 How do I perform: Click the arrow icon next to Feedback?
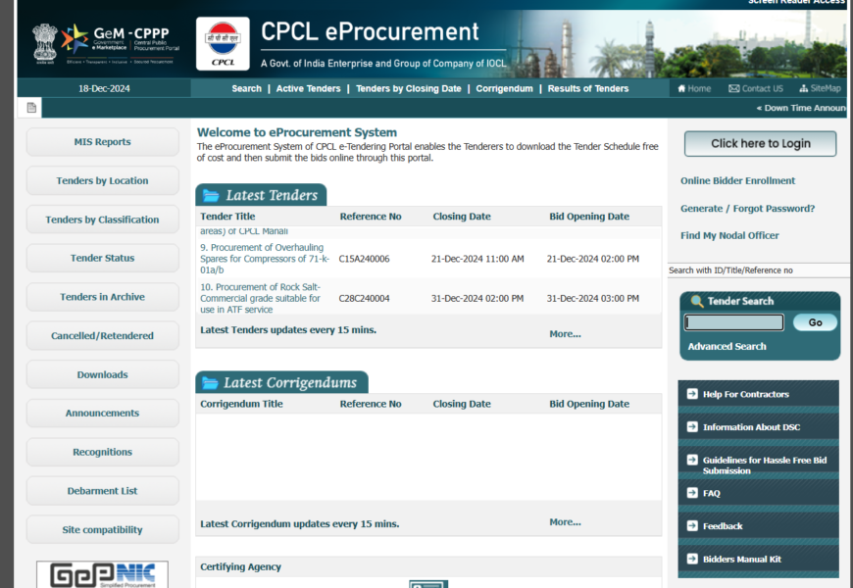tap(691, 526)
